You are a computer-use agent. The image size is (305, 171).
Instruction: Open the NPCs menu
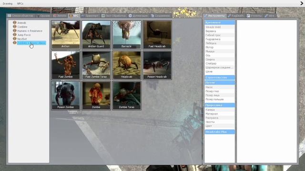20,3
